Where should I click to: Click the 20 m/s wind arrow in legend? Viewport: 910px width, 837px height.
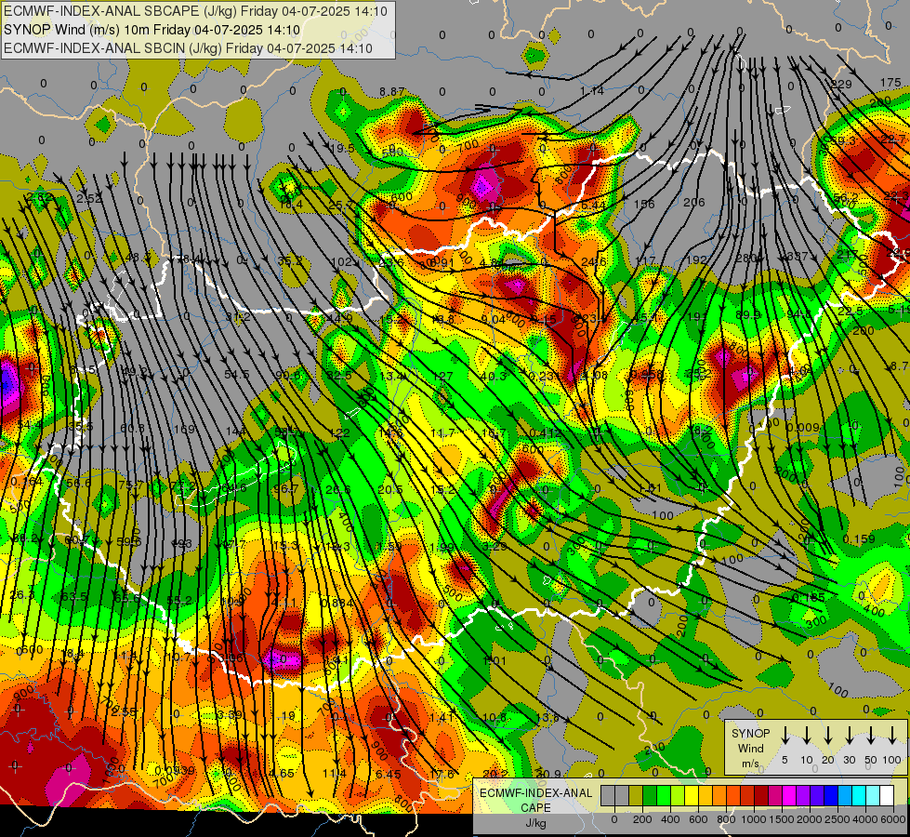pyautogui.click(x=827, y=736)
